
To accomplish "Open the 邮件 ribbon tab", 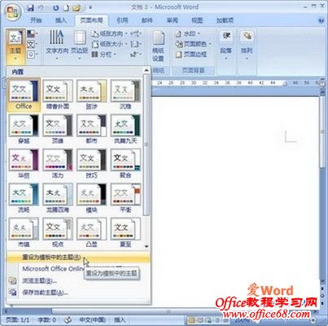I will [147, 20].
